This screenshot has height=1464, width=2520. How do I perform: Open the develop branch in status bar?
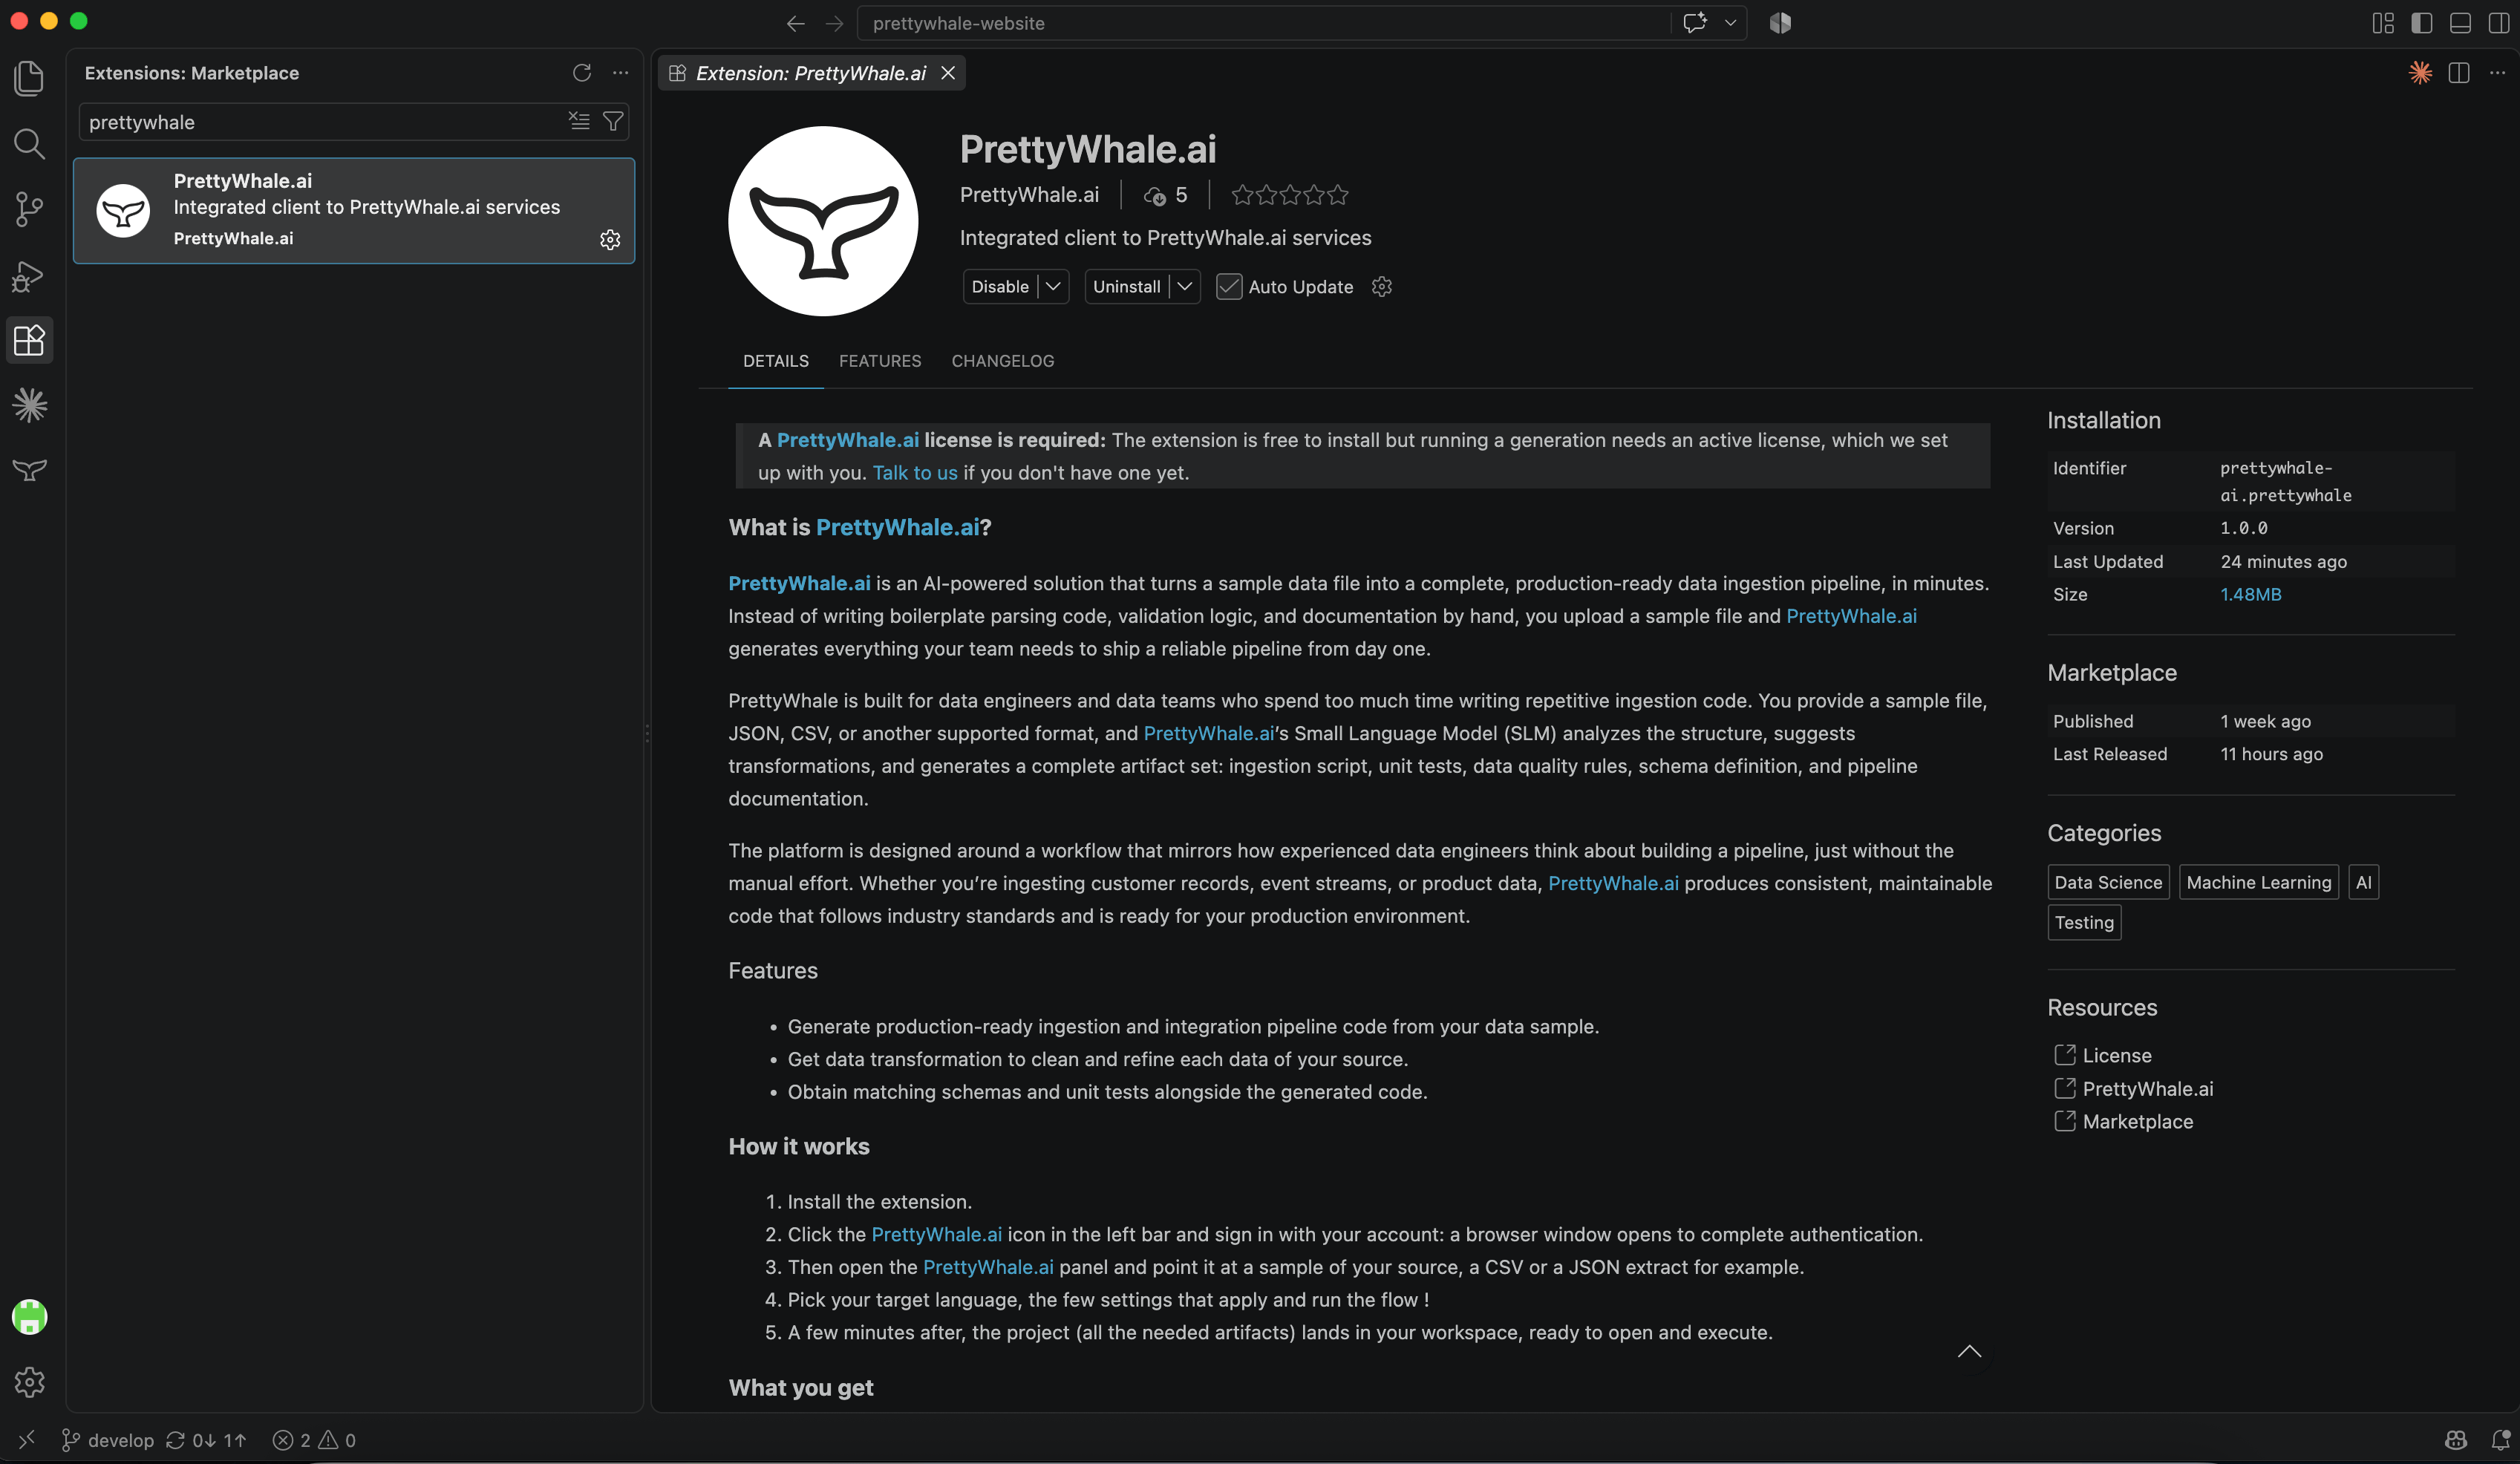tap(108, 1440)
